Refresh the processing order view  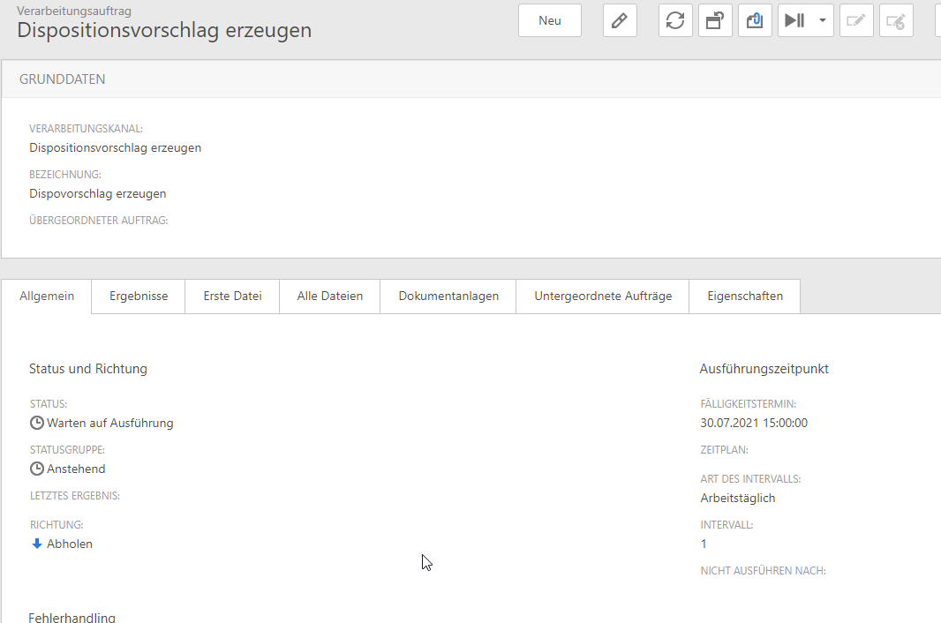point(675,20)
